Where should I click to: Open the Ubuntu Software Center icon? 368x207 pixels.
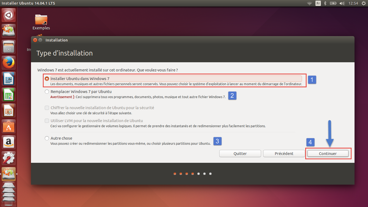click(9, 127)
